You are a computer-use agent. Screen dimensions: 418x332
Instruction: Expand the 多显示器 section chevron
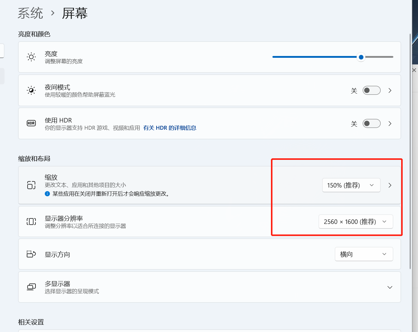point(390,287)
